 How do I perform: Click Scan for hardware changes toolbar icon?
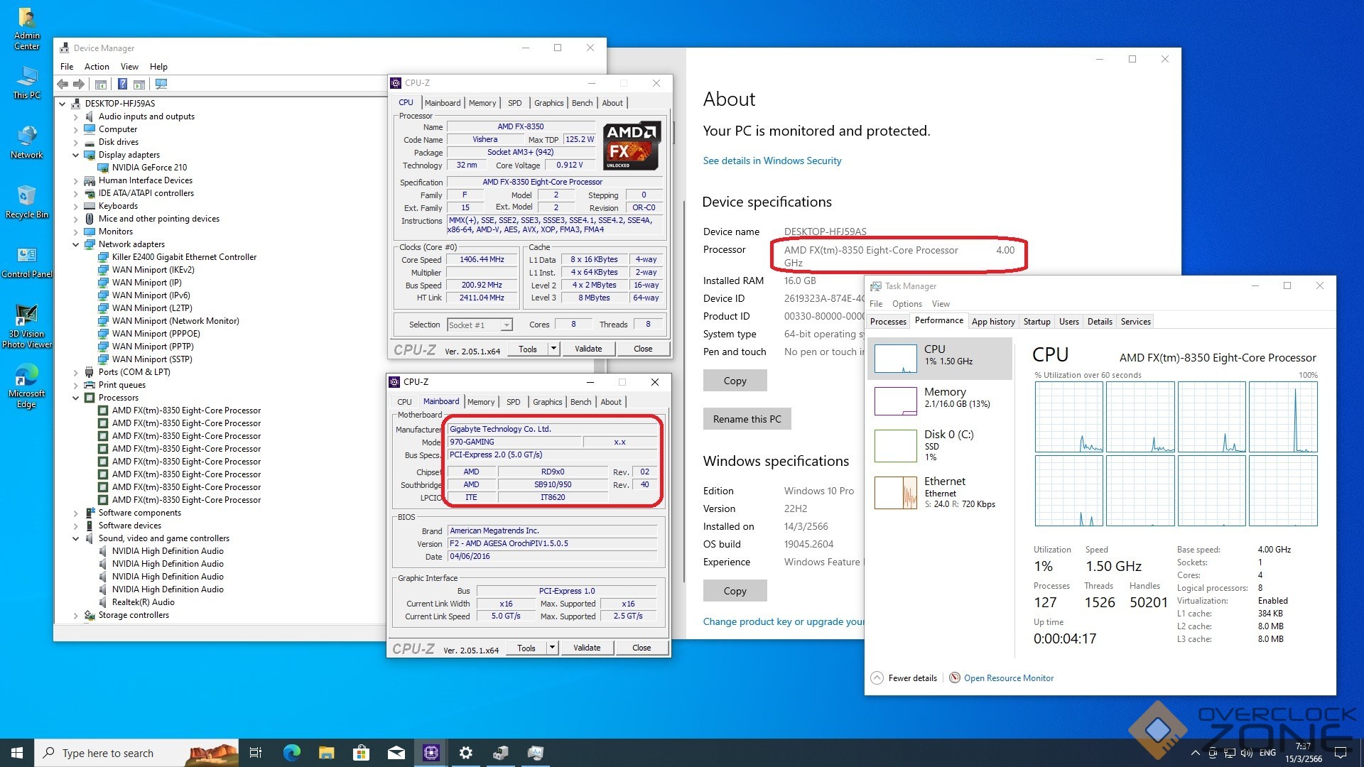(161, 85)
